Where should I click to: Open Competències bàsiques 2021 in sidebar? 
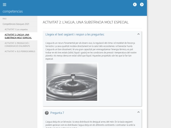(19, 24)
